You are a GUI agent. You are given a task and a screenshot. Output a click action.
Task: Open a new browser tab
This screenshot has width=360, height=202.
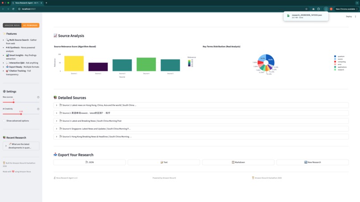click(x=46, y=3)
